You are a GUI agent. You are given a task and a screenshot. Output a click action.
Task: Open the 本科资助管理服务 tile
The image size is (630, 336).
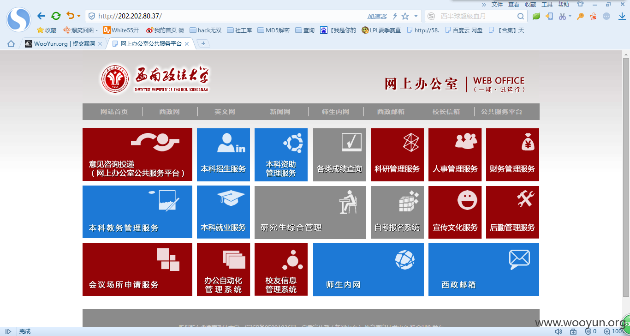281,155
